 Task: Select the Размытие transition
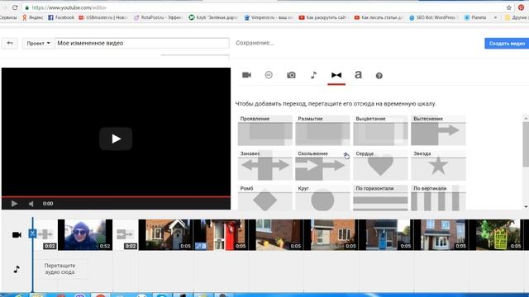[x=322, y=130]
